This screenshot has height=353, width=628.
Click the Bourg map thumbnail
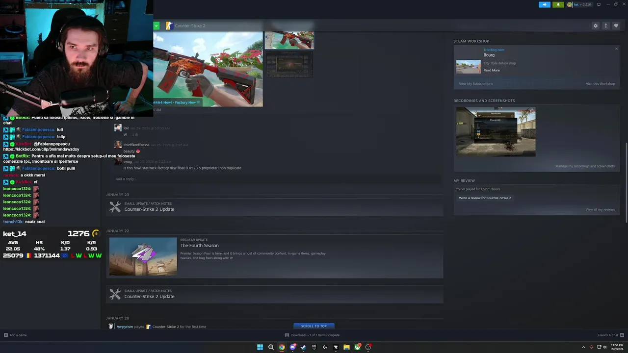pos(469,67)
